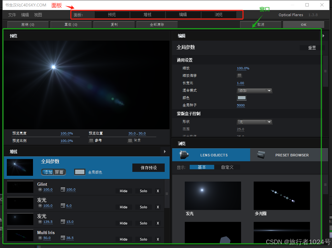Hide the Glint element
332x248 pixels.
pyautogui.click(x=123, y=191)
